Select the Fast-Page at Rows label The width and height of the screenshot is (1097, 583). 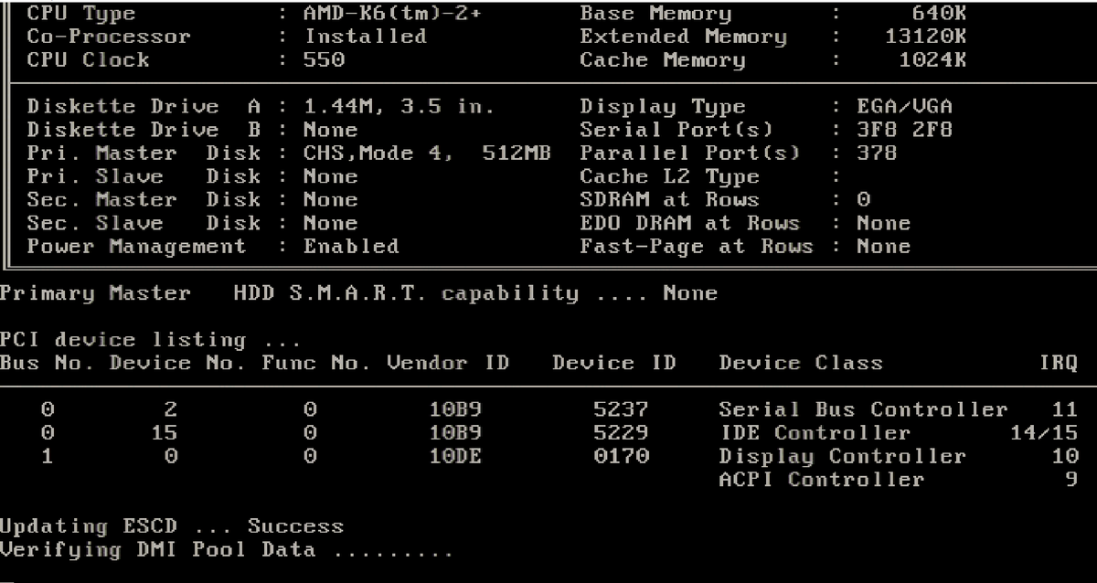tap(697, 247)
